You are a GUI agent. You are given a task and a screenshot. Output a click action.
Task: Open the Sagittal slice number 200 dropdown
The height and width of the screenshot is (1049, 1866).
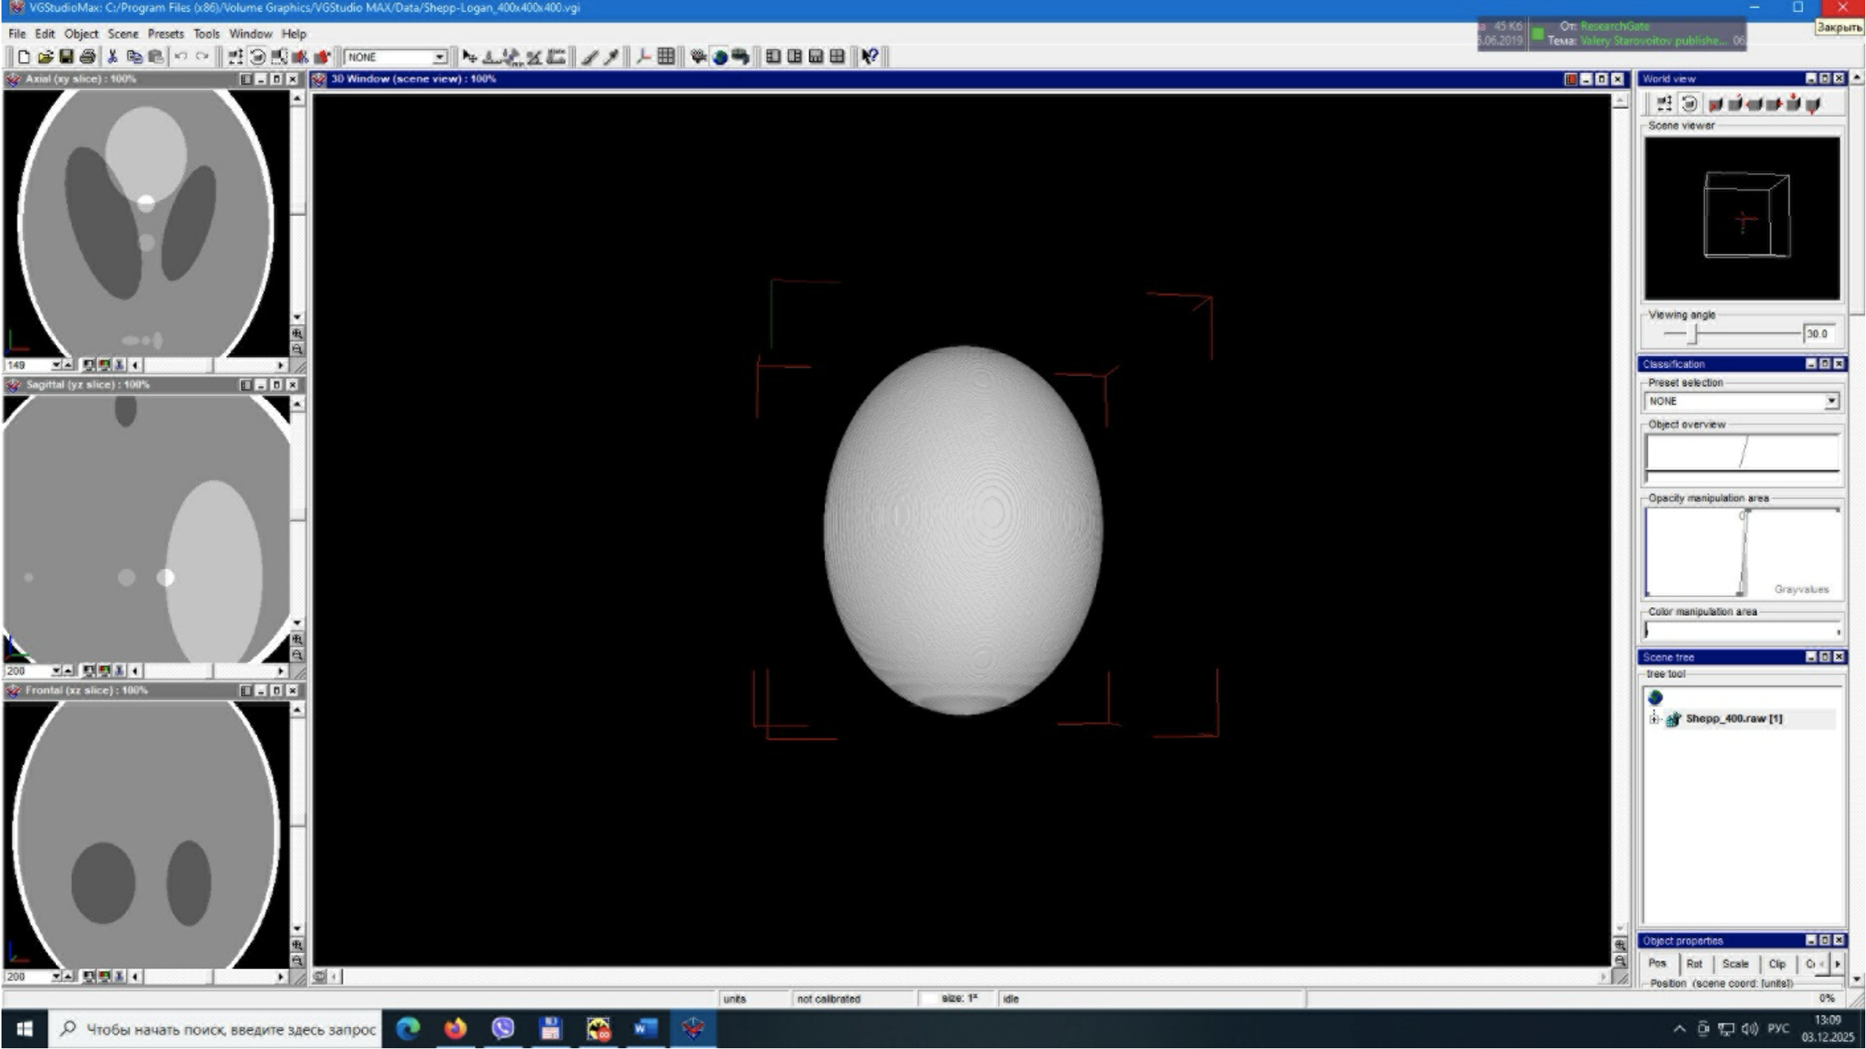pos(56,671)
